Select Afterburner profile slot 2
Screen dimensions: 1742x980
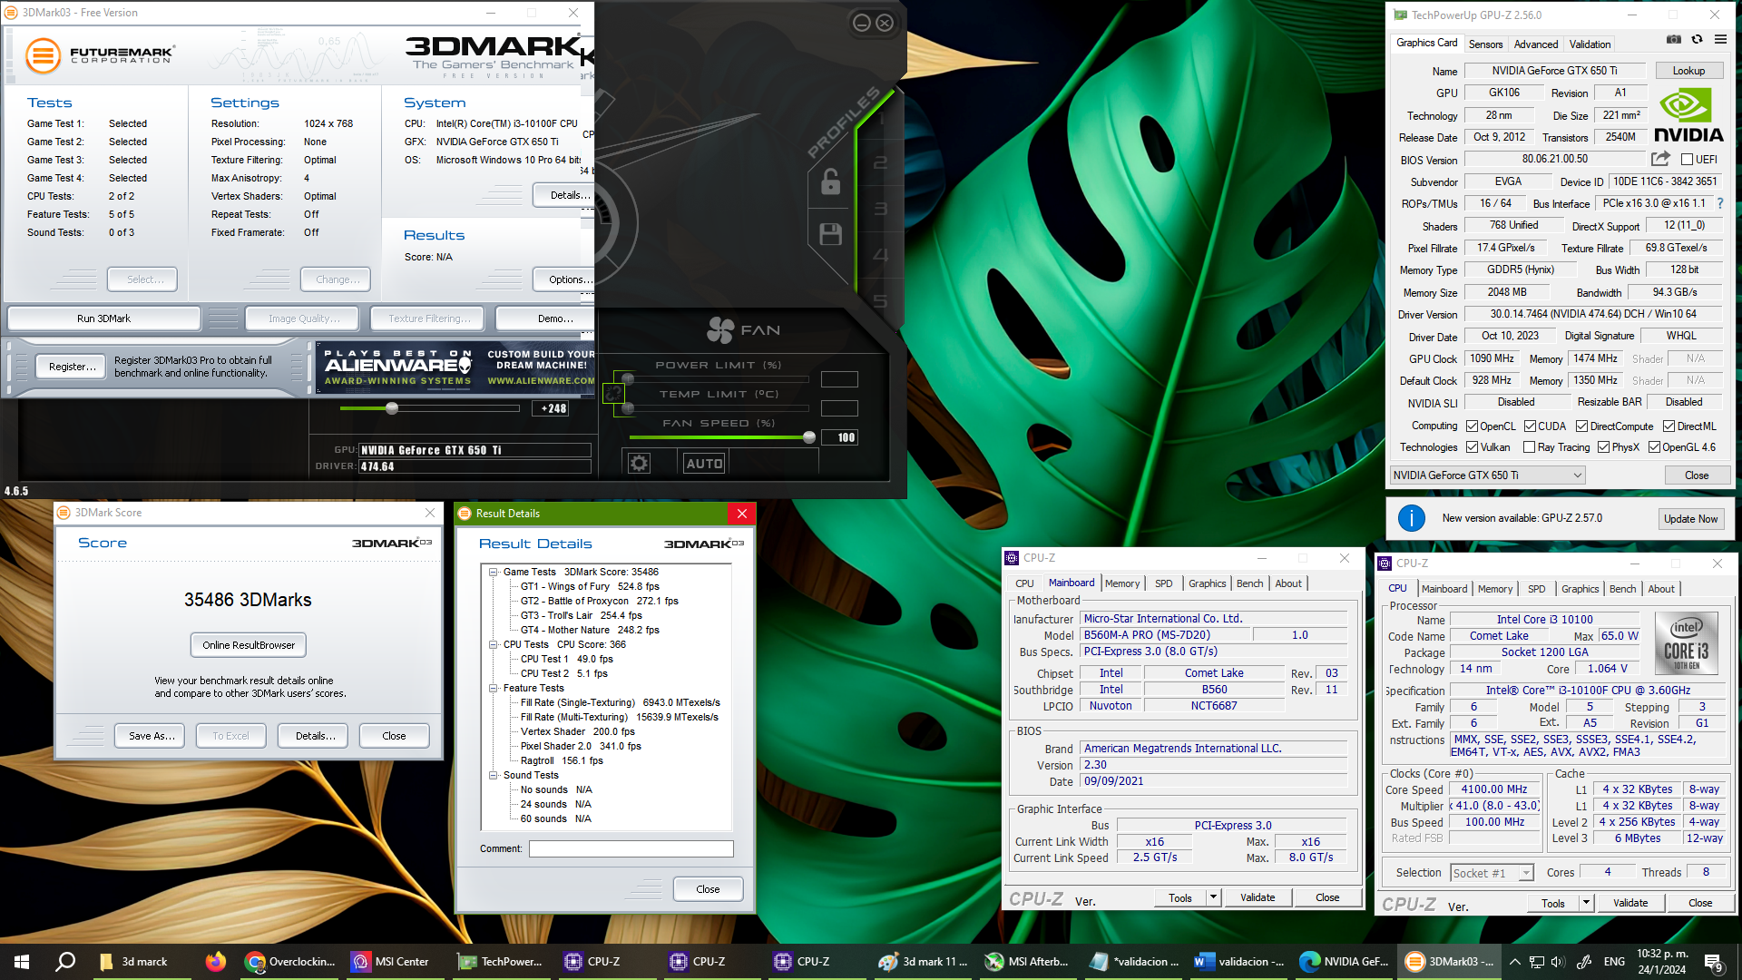click(x=880, y=163)
